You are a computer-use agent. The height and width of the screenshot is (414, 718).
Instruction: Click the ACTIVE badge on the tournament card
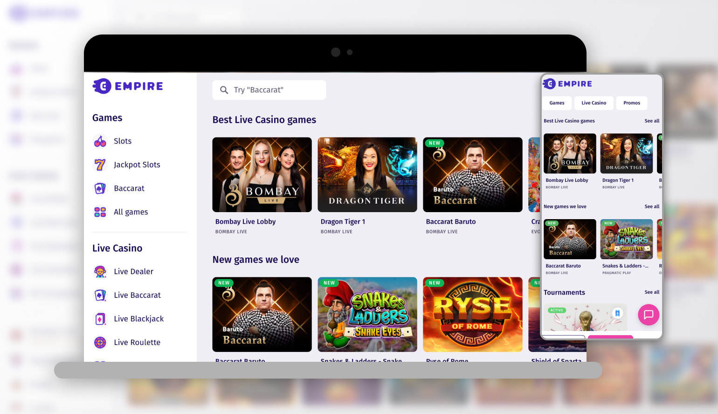(x=557, y=310)
